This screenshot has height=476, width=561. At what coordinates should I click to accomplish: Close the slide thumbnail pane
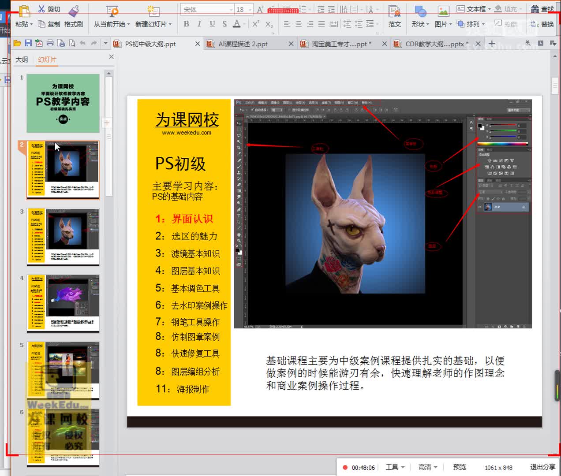coord(111,57)
